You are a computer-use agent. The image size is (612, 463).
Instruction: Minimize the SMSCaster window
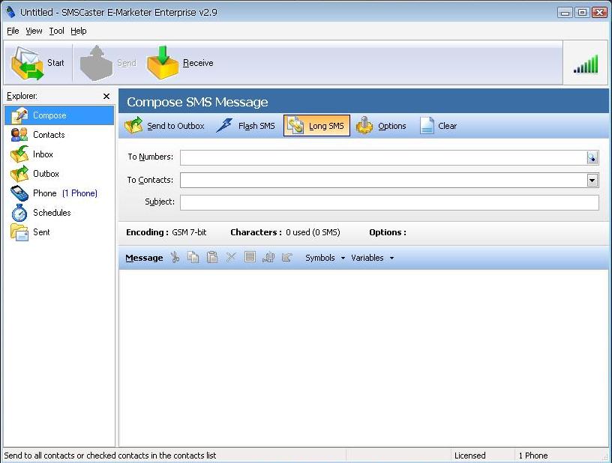click(565, 13)
